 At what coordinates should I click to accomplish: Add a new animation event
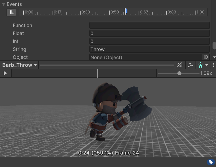[x=11, y=12]
